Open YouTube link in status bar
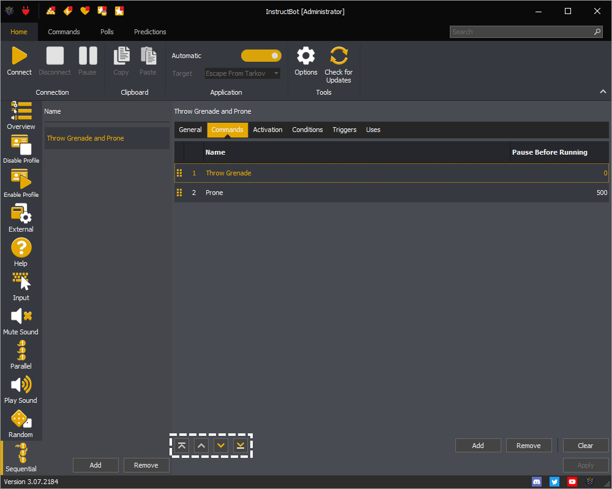 tap(572, 482)
